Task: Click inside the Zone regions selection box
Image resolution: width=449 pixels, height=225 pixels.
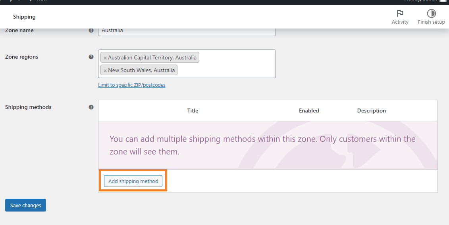Action: pyautogui.click(x=187, y=64)
